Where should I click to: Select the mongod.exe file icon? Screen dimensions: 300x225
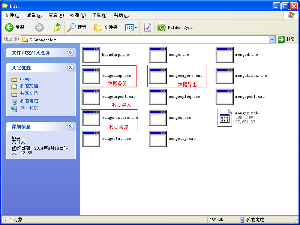(225, 55)
